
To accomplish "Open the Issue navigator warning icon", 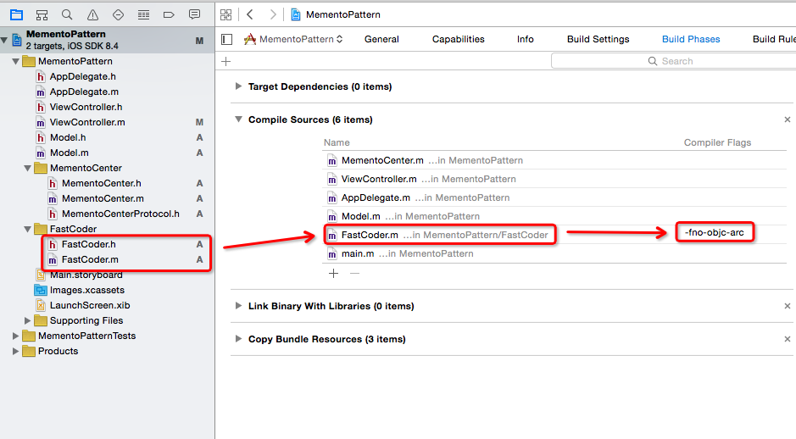I will click(x=93, y=14).
